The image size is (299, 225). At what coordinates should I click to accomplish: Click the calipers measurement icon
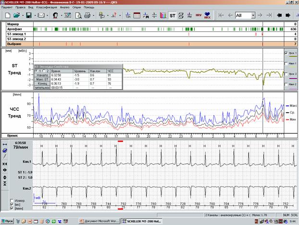pos(154,15)
